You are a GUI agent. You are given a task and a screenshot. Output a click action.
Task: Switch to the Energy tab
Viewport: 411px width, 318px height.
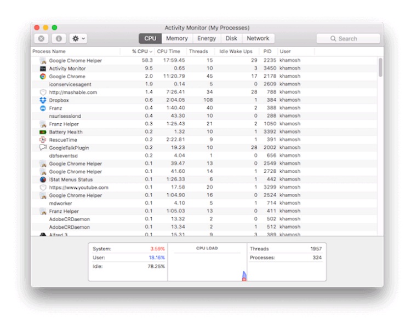click(x=207, y=38)
